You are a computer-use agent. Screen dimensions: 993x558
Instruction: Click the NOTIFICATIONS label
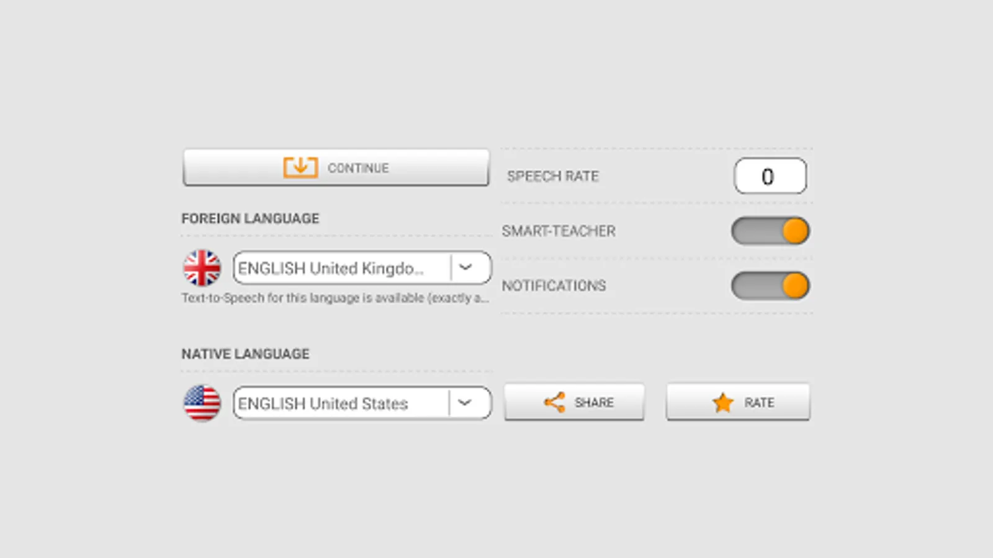click(x=554, y=286)
